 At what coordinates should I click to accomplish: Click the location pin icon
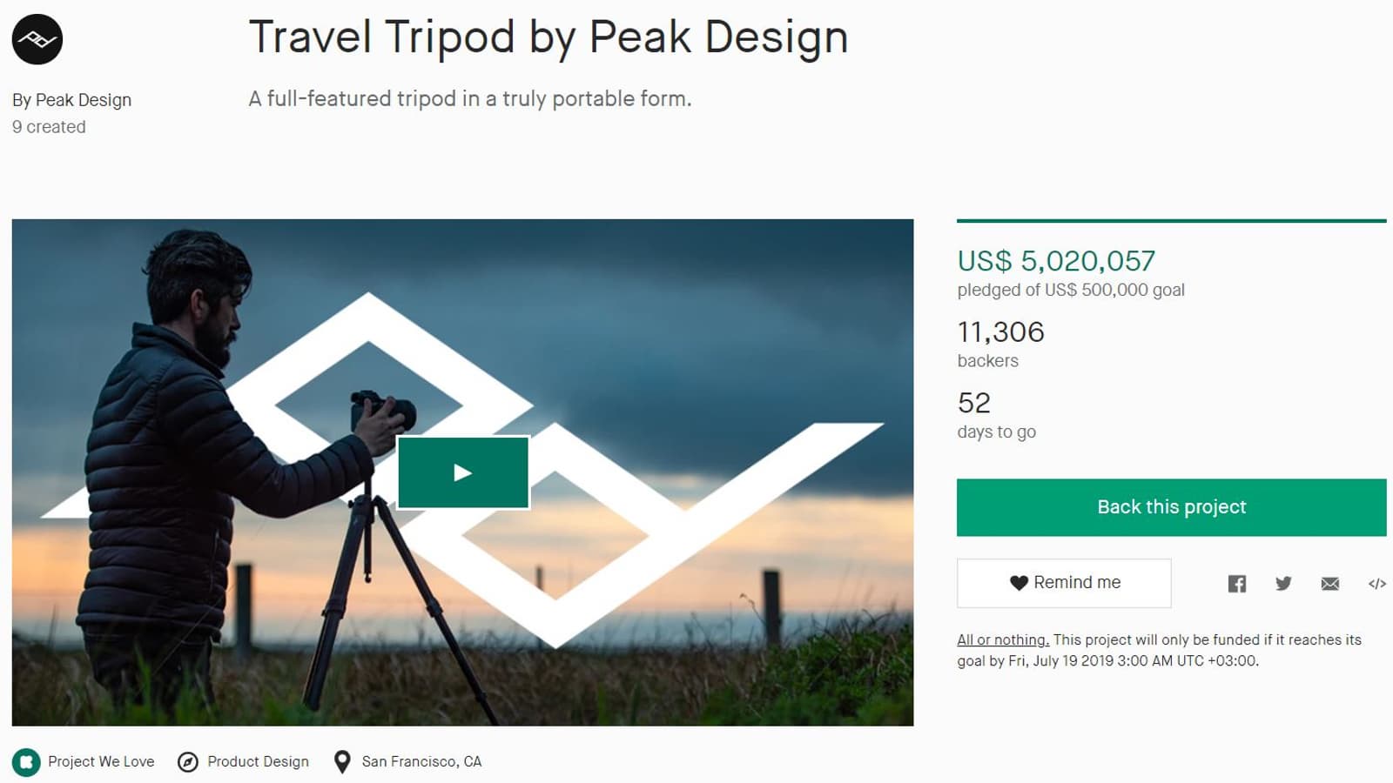343,762
